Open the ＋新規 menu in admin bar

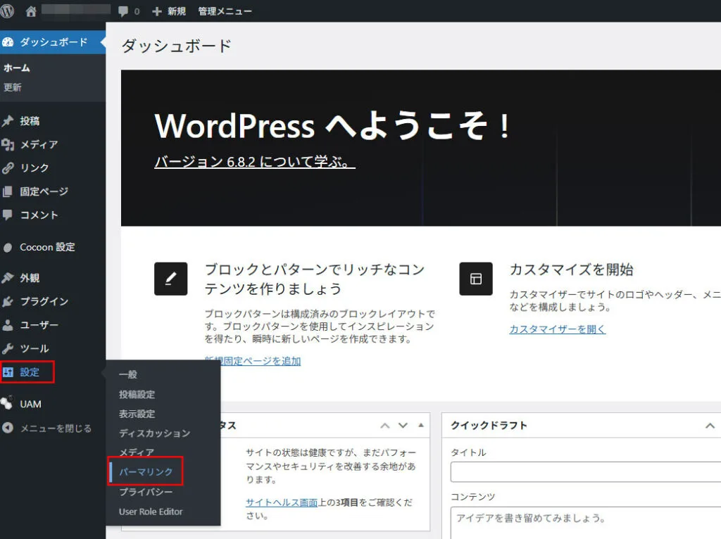pyautogui.click(x=169, y=11)
